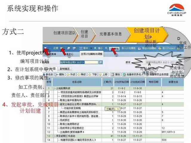Select row 付地价款及契税

click(x=115, y=108)
